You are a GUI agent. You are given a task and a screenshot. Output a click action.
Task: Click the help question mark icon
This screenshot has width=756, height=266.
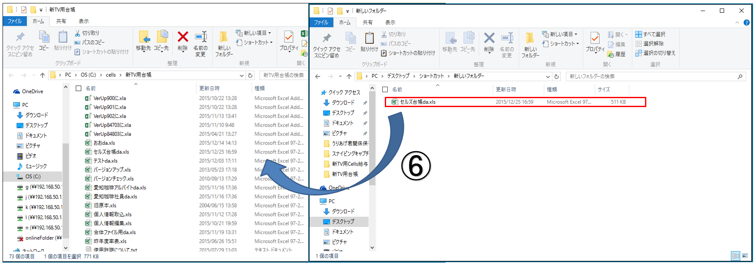[x=746, y=23]
